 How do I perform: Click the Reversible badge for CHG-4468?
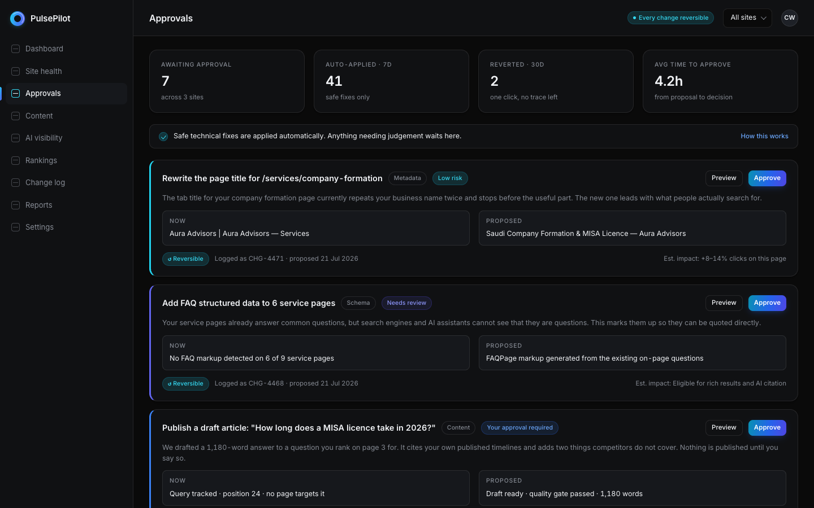click(x=185, y=384)
